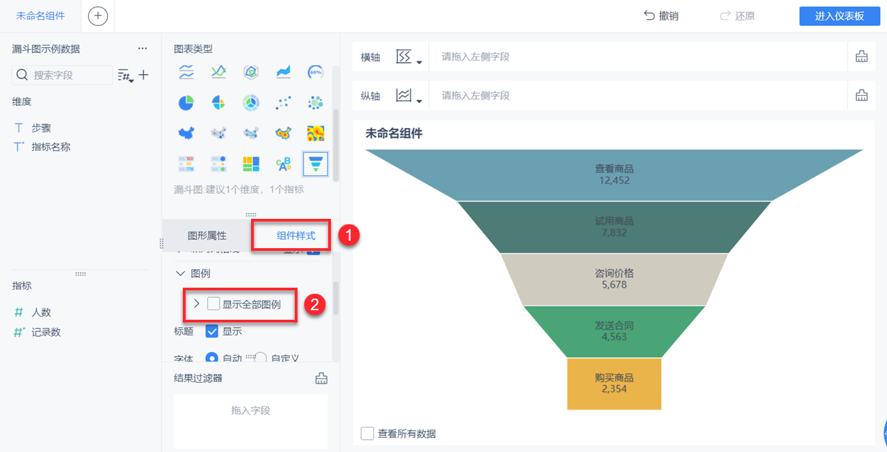Click the chart type list scrollbar
The width and height of the screenshot is (887, 452).
point(335,144)
